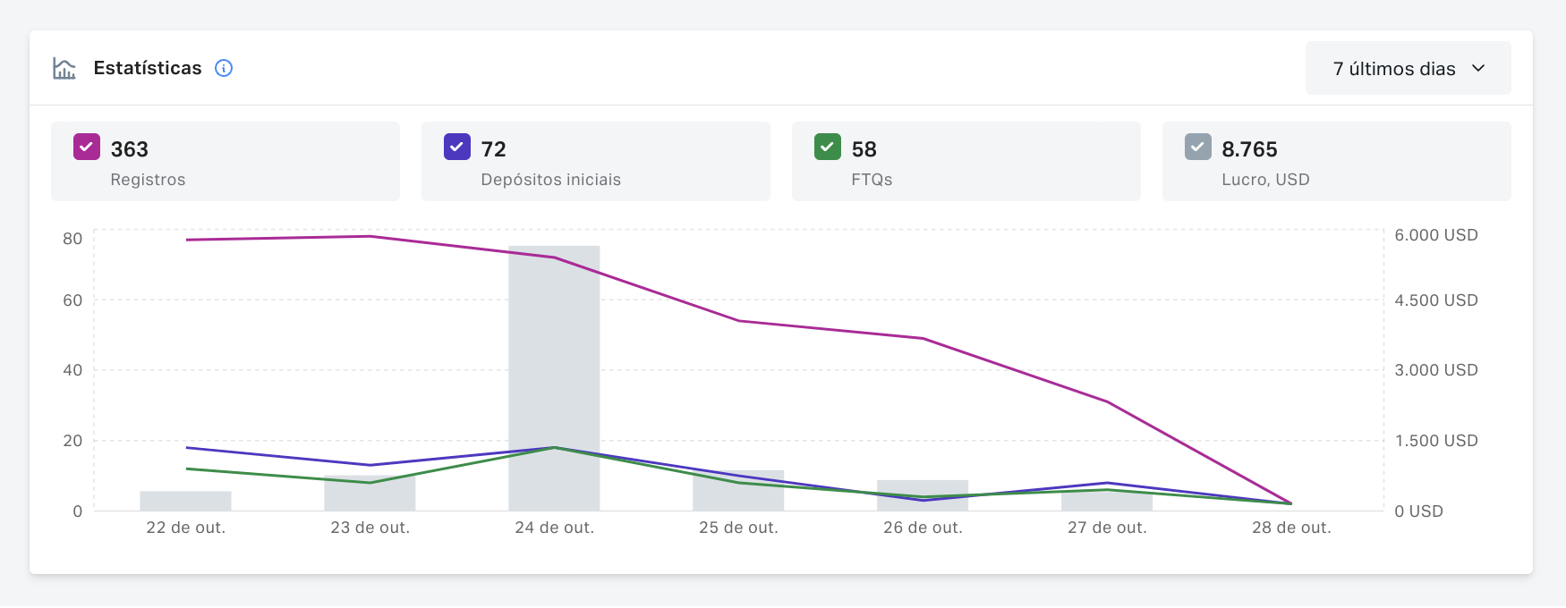Expand the 7 últimos dias period dropdown
This screenshot has height=608, width=1566.
click(x=1408, y=69)
